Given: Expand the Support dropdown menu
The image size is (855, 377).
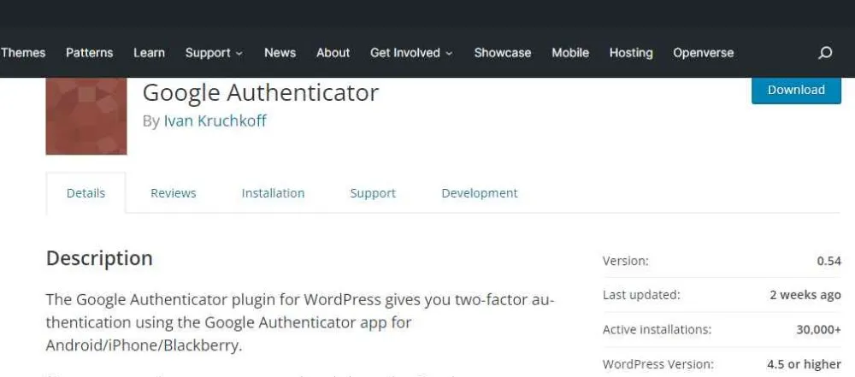Looking at the screenshot, I should click(x=214, y=53).
